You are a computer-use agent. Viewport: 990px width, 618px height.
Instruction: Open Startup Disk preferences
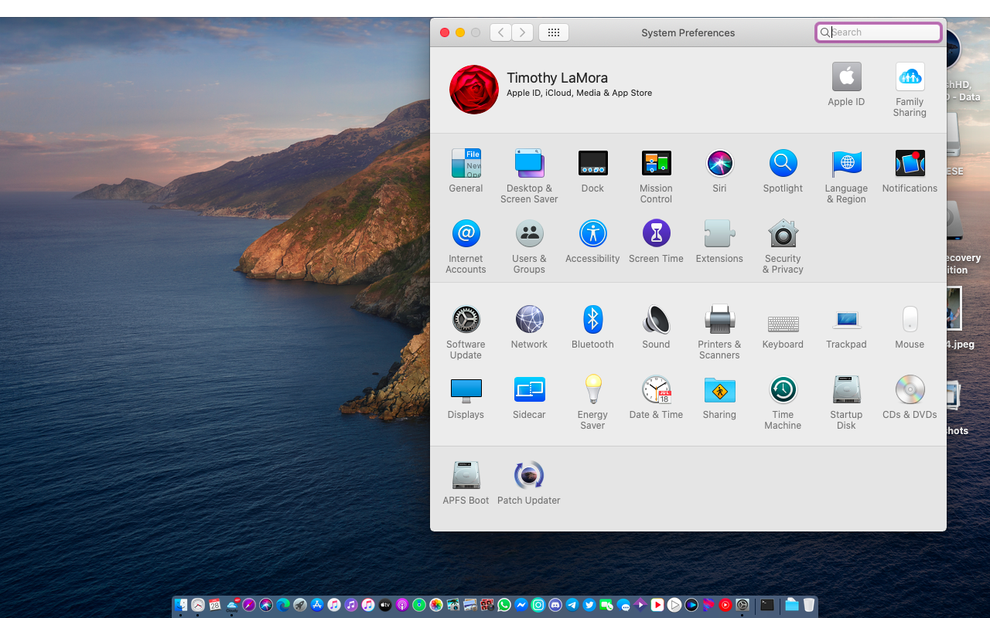click(846, 402)
